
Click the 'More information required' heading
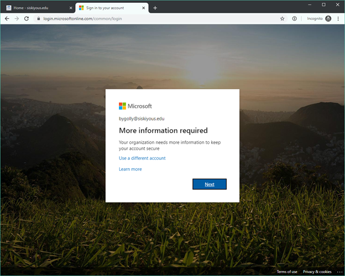[163, 131]
